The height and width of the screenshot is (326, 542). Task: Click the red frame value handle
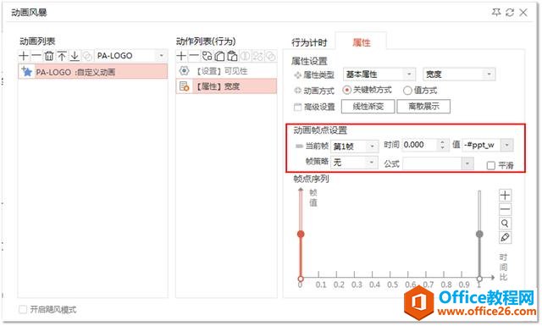coord(301,234)
